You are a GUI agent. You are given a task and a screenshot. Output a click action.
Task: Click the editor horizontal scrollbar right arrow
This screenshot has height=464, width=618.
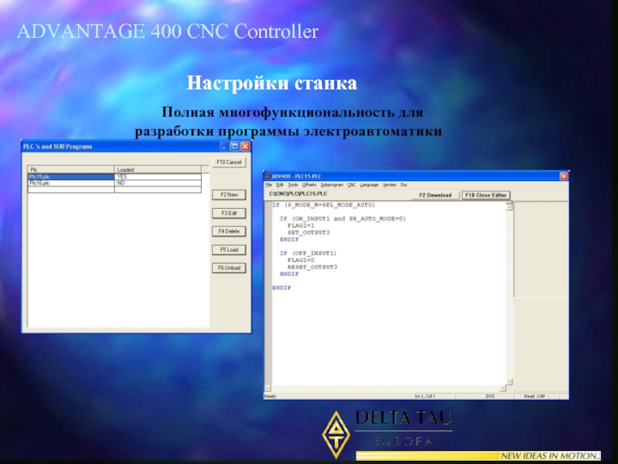coord(502,389)
